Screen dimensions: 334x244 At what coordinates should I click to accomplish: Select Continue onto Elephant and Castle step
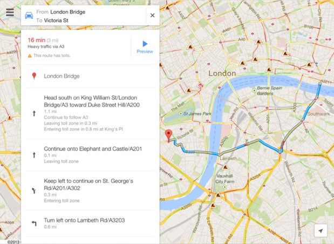pyautogui.click(x=90, y=155)
